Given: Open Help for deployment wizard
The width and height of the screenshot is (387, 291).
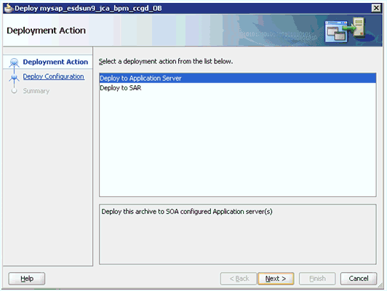Looking at the screenshot, I should coord(27,279).
